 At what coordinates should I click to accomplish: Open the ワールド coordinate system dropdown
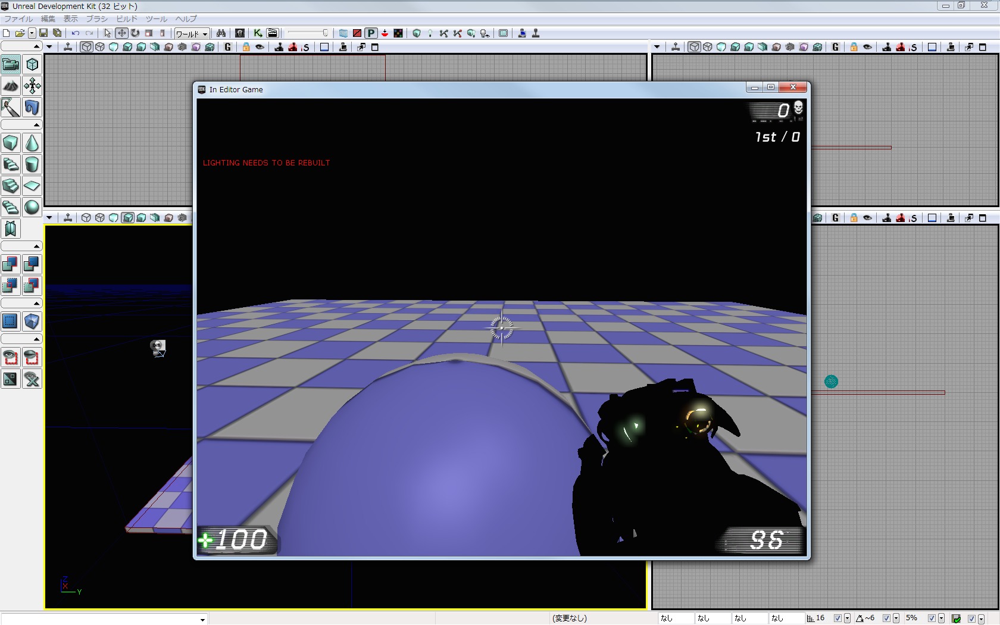[x=192, y=33]
